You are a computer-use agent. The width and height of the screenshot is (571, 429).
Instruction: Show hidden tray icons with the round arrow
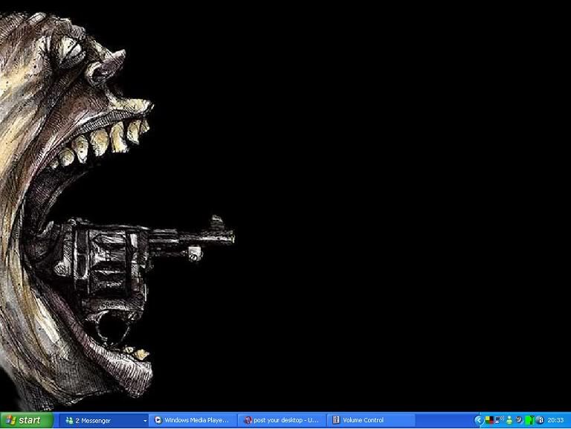click(479, 420)
